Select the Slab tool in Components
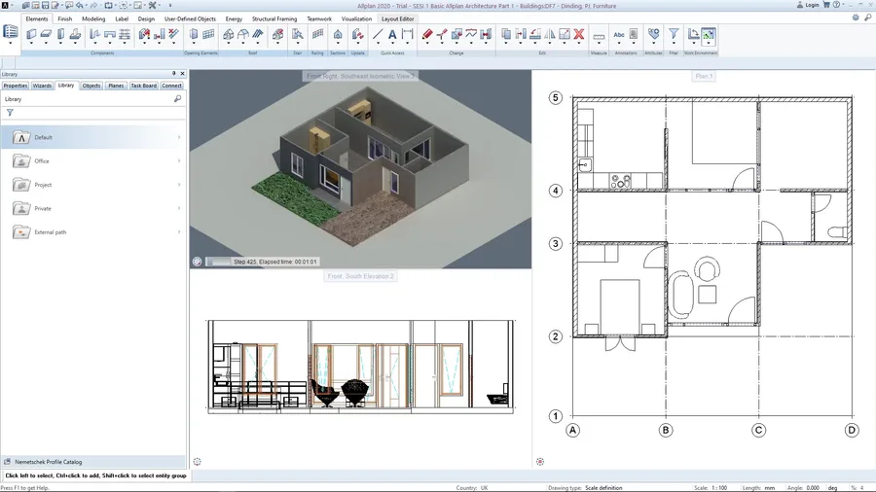The image size is (876, 492). coord(46,35)
